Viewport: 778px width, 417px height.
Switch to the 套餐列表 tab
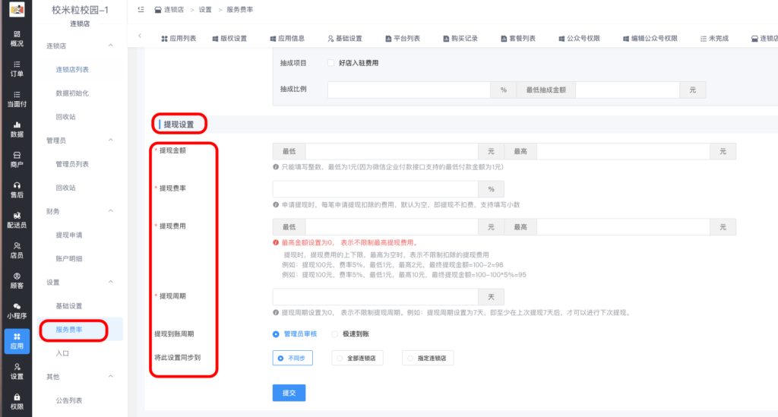point(518,38)
